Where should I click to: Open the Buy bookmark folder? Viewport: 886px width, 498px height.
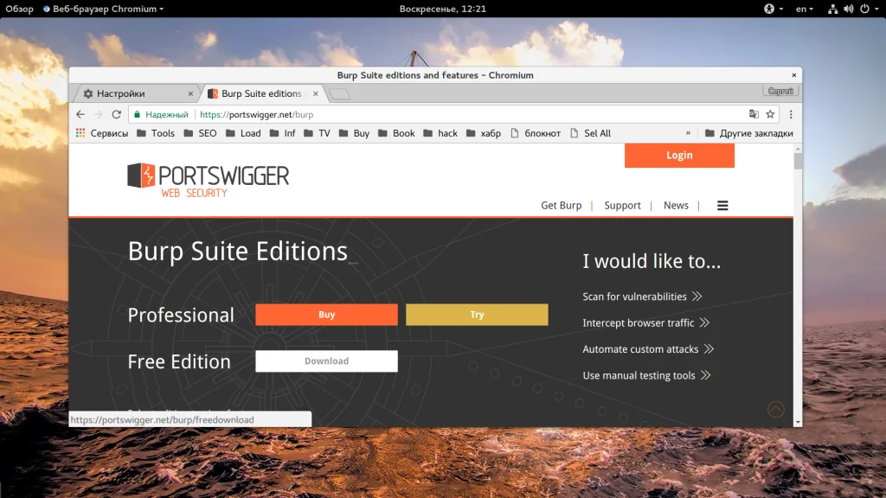(x=354, y=133)
